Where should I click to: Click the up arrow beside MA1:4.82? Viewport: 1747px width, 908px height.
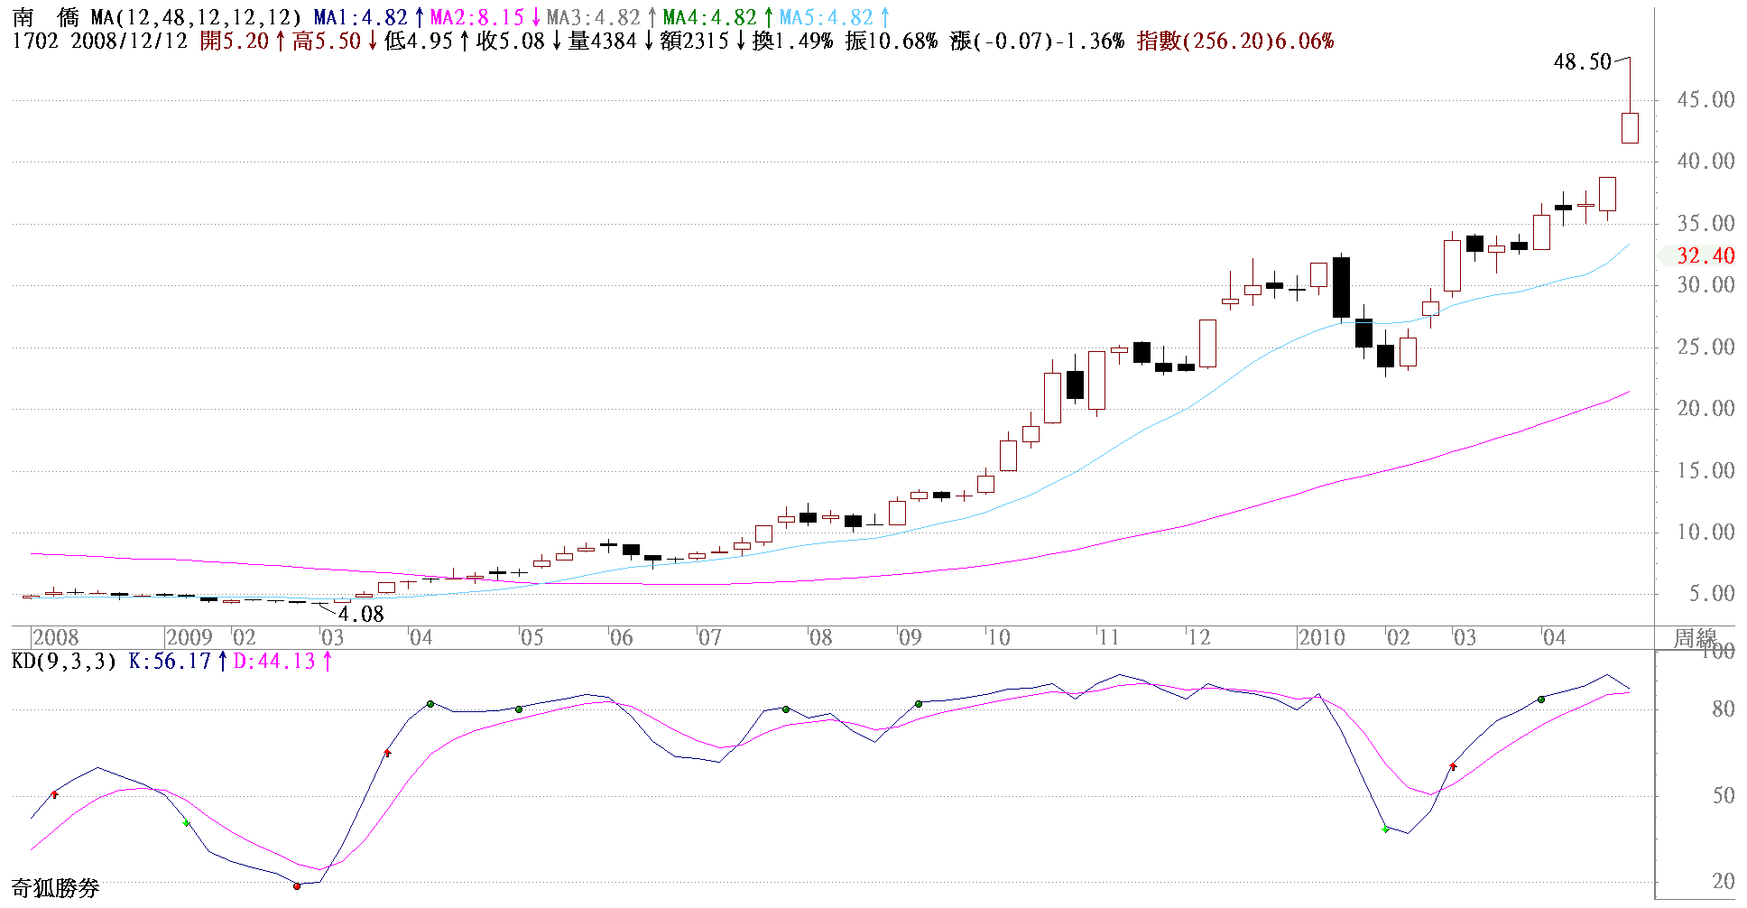tap(419, 18)
